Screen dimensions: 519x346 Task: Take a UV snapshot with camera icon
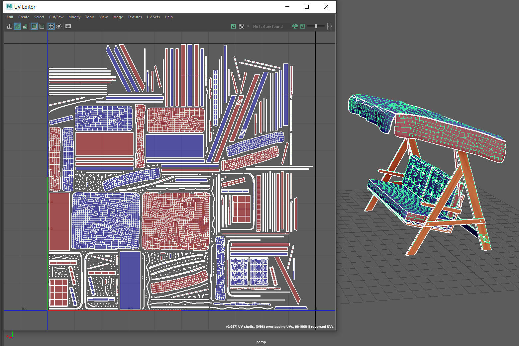click(68, 26)
